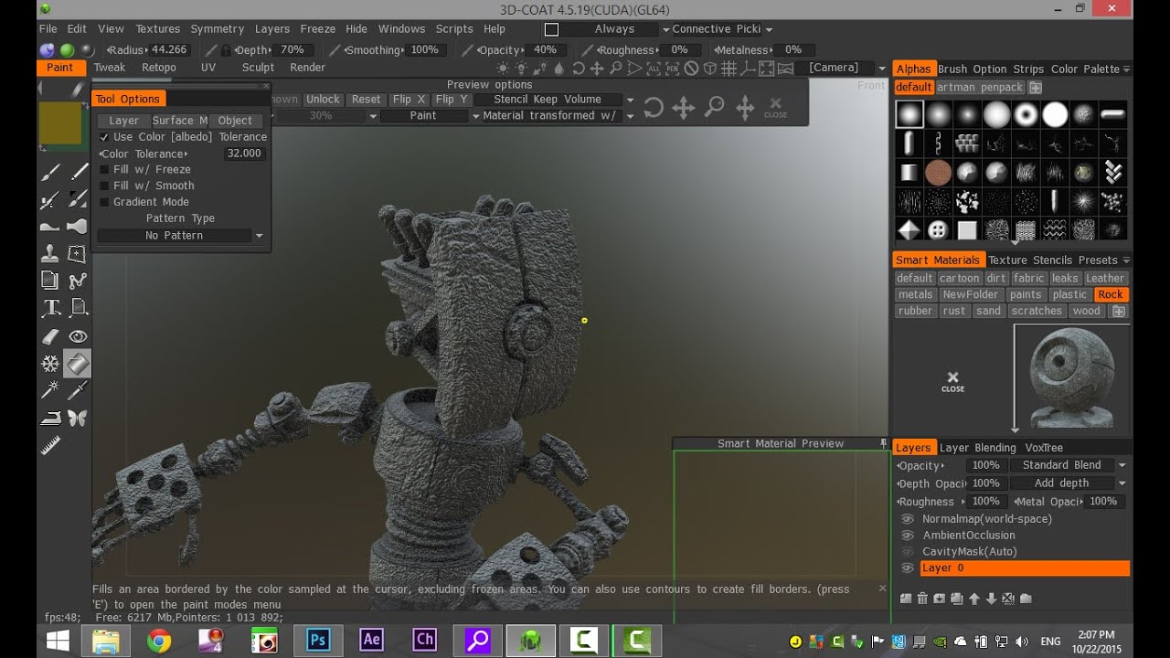Switch to the Layer Blending tab
The height and width of the screenshot is (658, 1170).
pos(977,448)
